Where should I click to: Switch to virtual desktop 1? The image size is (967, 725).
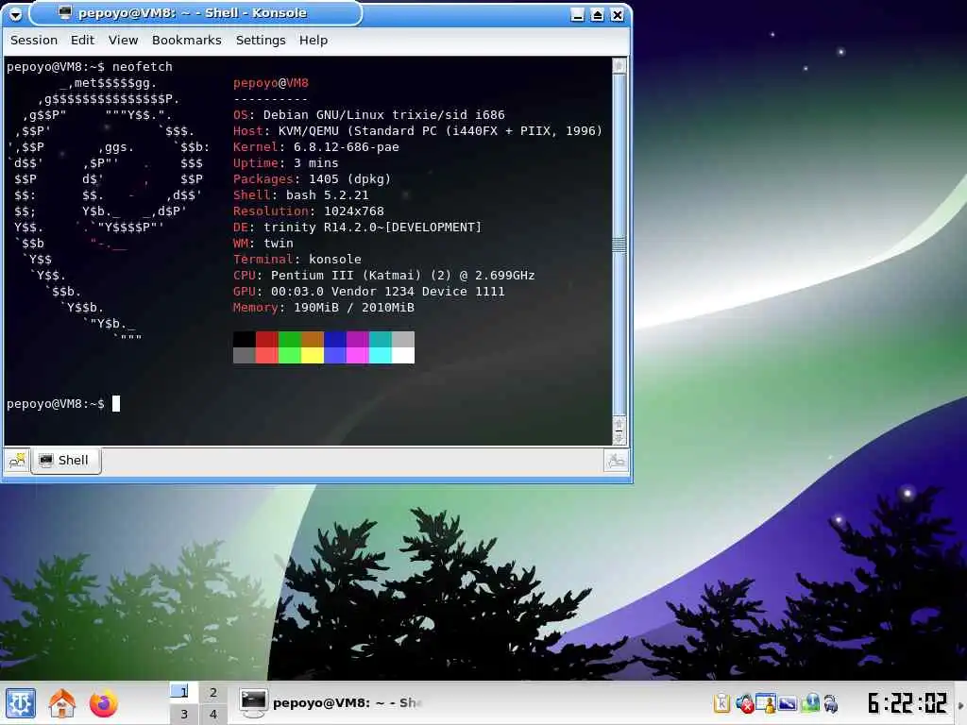pos(183,692)
